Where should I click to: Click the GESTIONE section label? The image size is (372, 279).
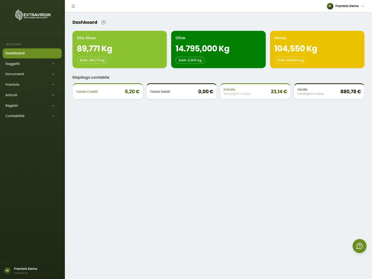pos(14,44)
